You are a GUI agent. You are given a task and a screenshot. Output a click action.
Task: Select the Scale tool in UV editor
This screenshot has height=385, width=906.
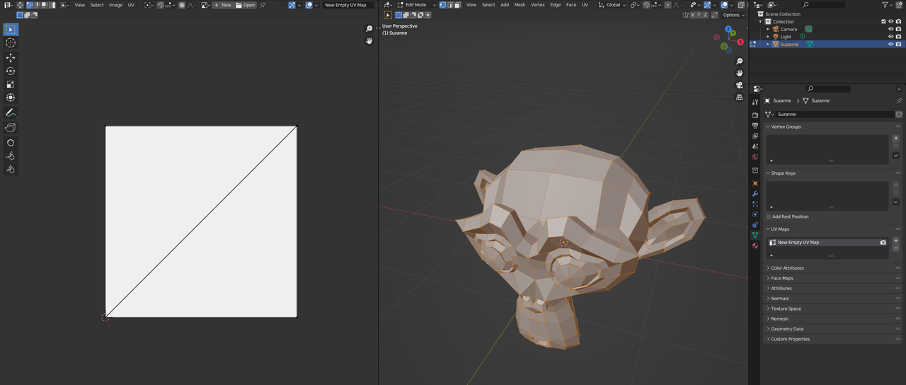[x=11, y=85]
